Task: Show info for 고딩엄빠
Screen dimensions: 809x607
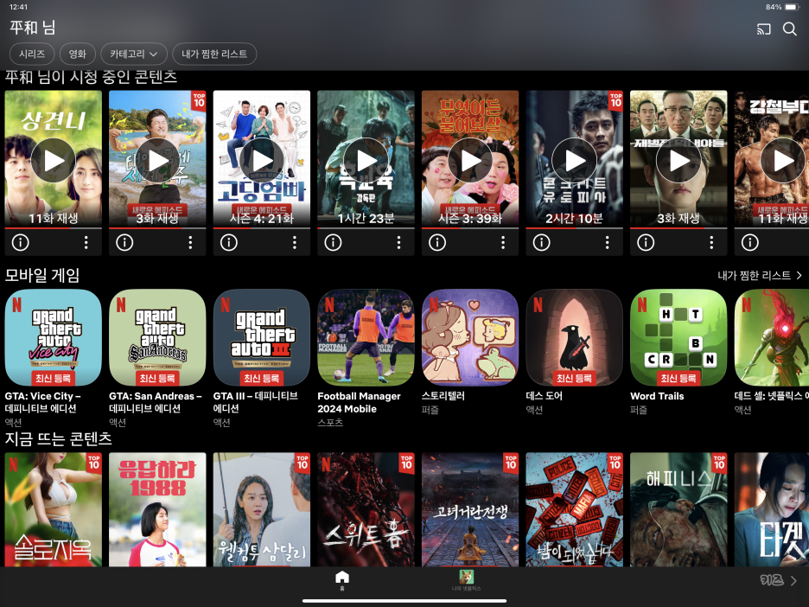Action: (x=229, y=243)
